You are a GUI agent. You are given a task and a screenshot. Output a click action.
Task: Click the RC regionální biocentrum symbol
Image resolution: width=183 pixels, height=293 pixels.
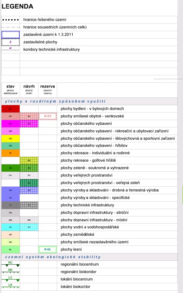click(x=11, y=264)
